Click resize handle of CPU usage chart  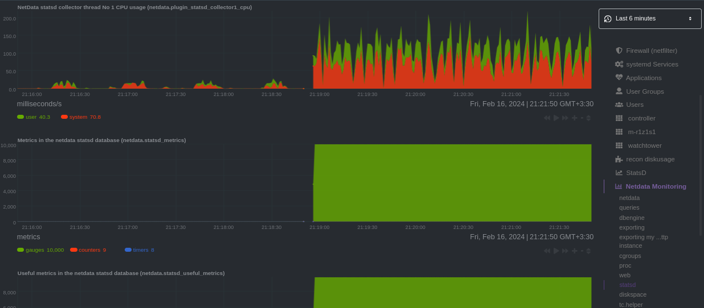(588, 118)
